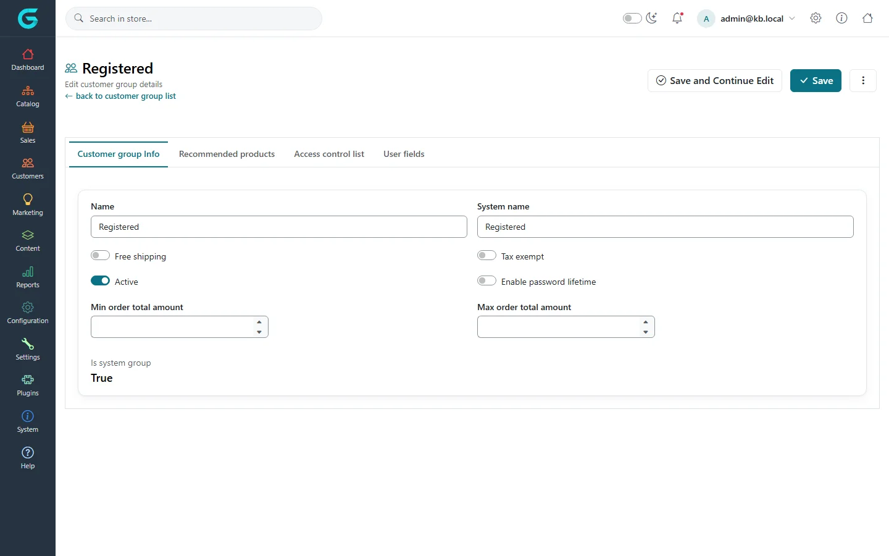Enable the Free shipping switch
Viewport: 889px width, 556px height.
pyautogui.click(x=100, y=256)
